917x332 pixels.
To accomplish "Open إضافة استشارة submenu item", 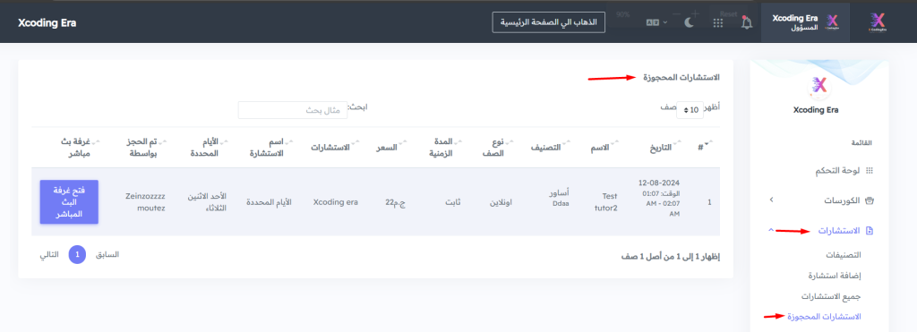I will pyautogui.click(x=835, y=276).
